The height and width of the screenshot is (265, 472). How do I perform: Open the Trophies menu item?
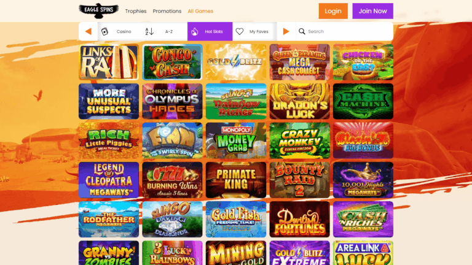136,11
